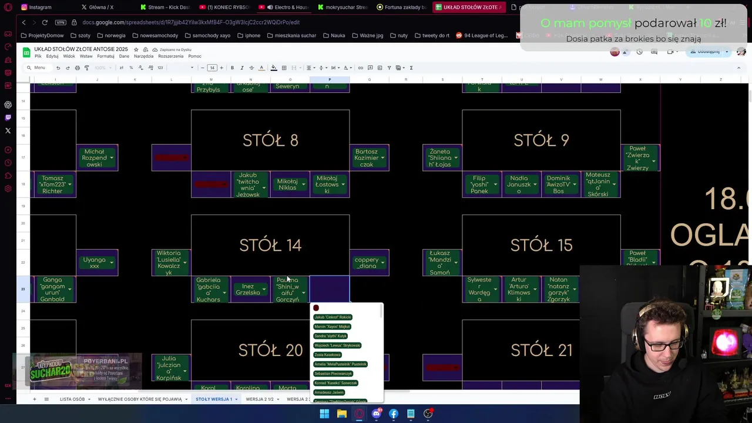Select the dark red chip in dropdown list

click(x=316, y=308)
